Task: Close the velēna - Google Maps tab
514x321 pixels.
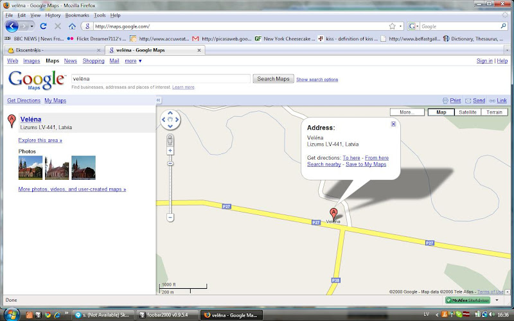Action: coord(199,50)
